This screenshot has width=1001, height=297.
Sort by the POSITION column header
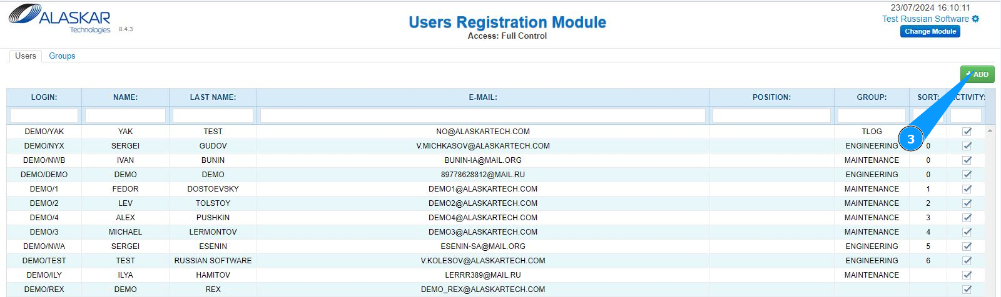pos(771,97)
